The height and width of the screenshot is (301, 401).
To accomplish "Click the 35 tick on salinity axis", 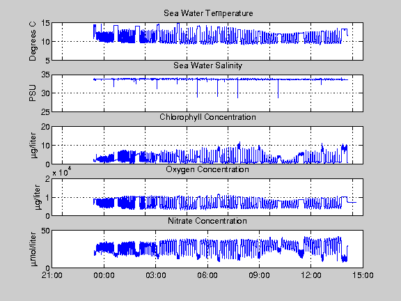I will (45, 75).
